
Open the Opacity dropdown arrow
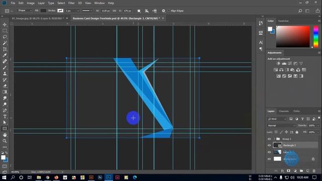tap(318, 125)
